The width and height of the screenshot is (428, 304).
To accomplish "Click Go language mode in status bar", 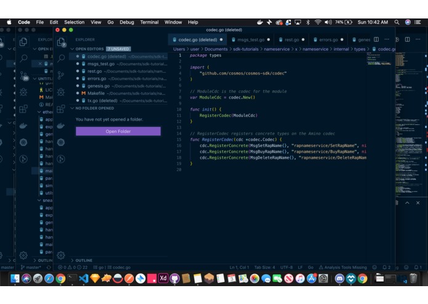I will (x=310, y=268).
